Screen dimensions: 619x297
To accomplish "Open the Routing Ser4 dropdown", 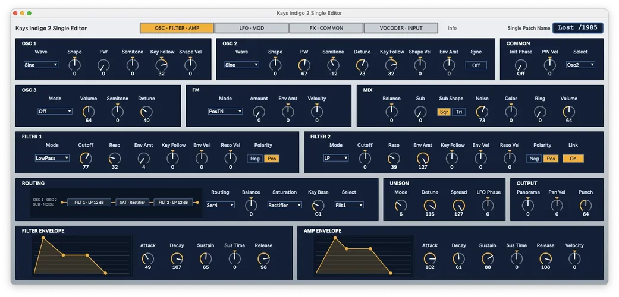I will point(220,205).
